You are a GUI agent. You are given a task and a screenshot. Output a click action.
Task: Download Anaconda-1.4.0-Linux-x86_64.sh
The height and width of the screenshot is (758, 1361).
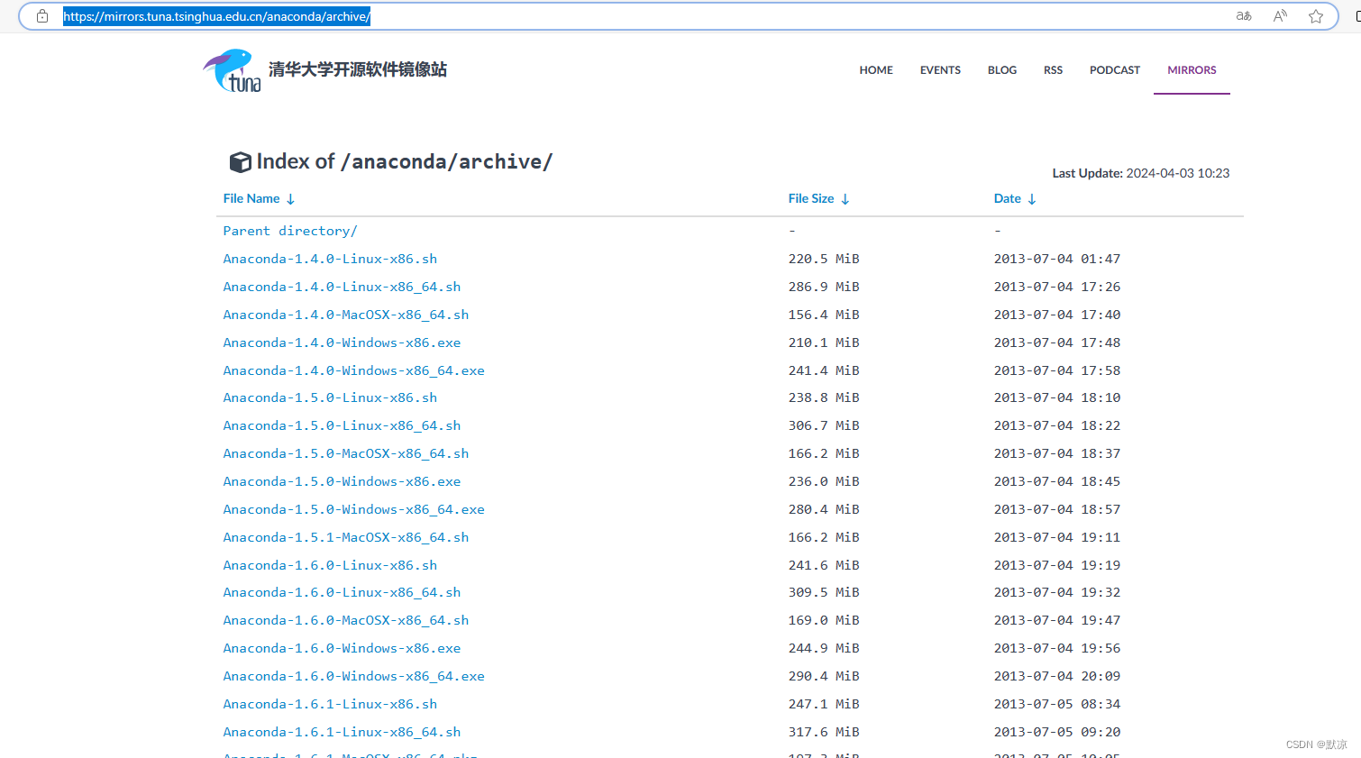tap(342, 288)
